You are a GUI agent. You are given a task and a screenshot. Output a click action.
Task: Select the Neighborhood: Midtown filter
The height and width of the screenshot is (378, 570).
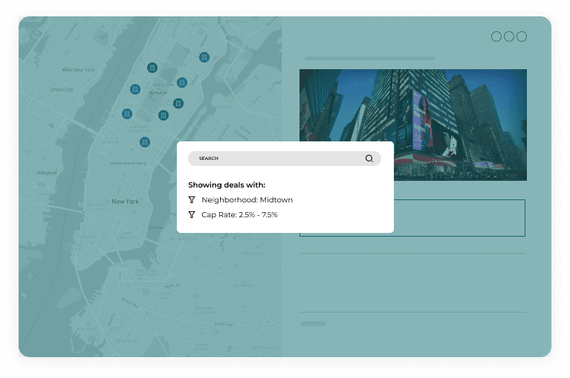tap(247, 200)
